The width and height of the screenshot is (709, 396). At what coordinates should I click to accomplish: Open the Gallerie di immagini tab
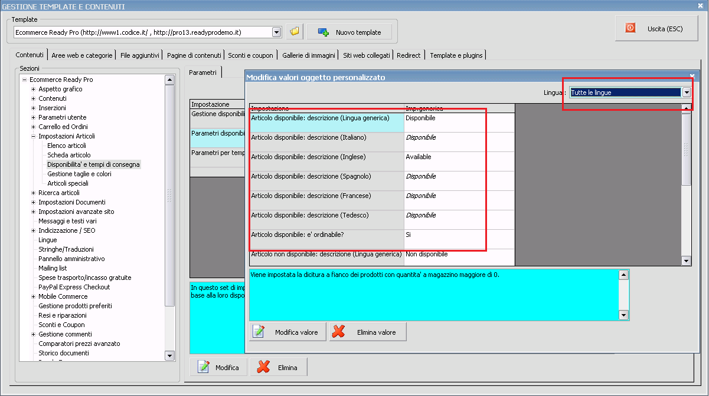[x=309, y=55]
